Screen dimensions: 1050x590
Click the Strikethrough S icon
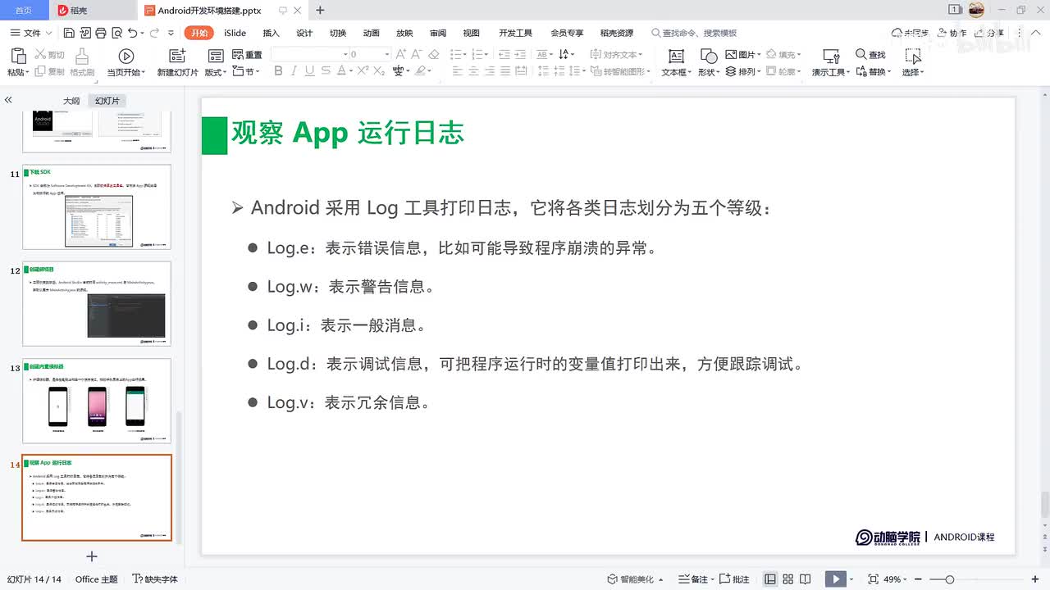pyautogui.click(x=326, y=71)
